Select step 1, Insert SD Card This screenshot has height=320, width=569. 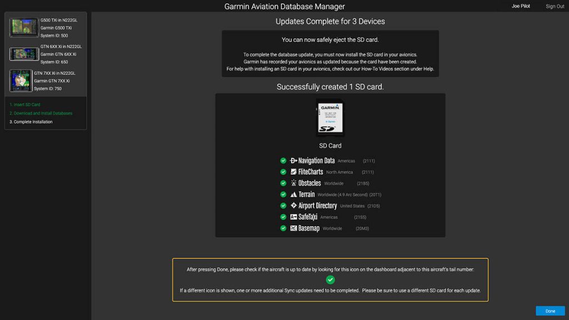[26, 104]
